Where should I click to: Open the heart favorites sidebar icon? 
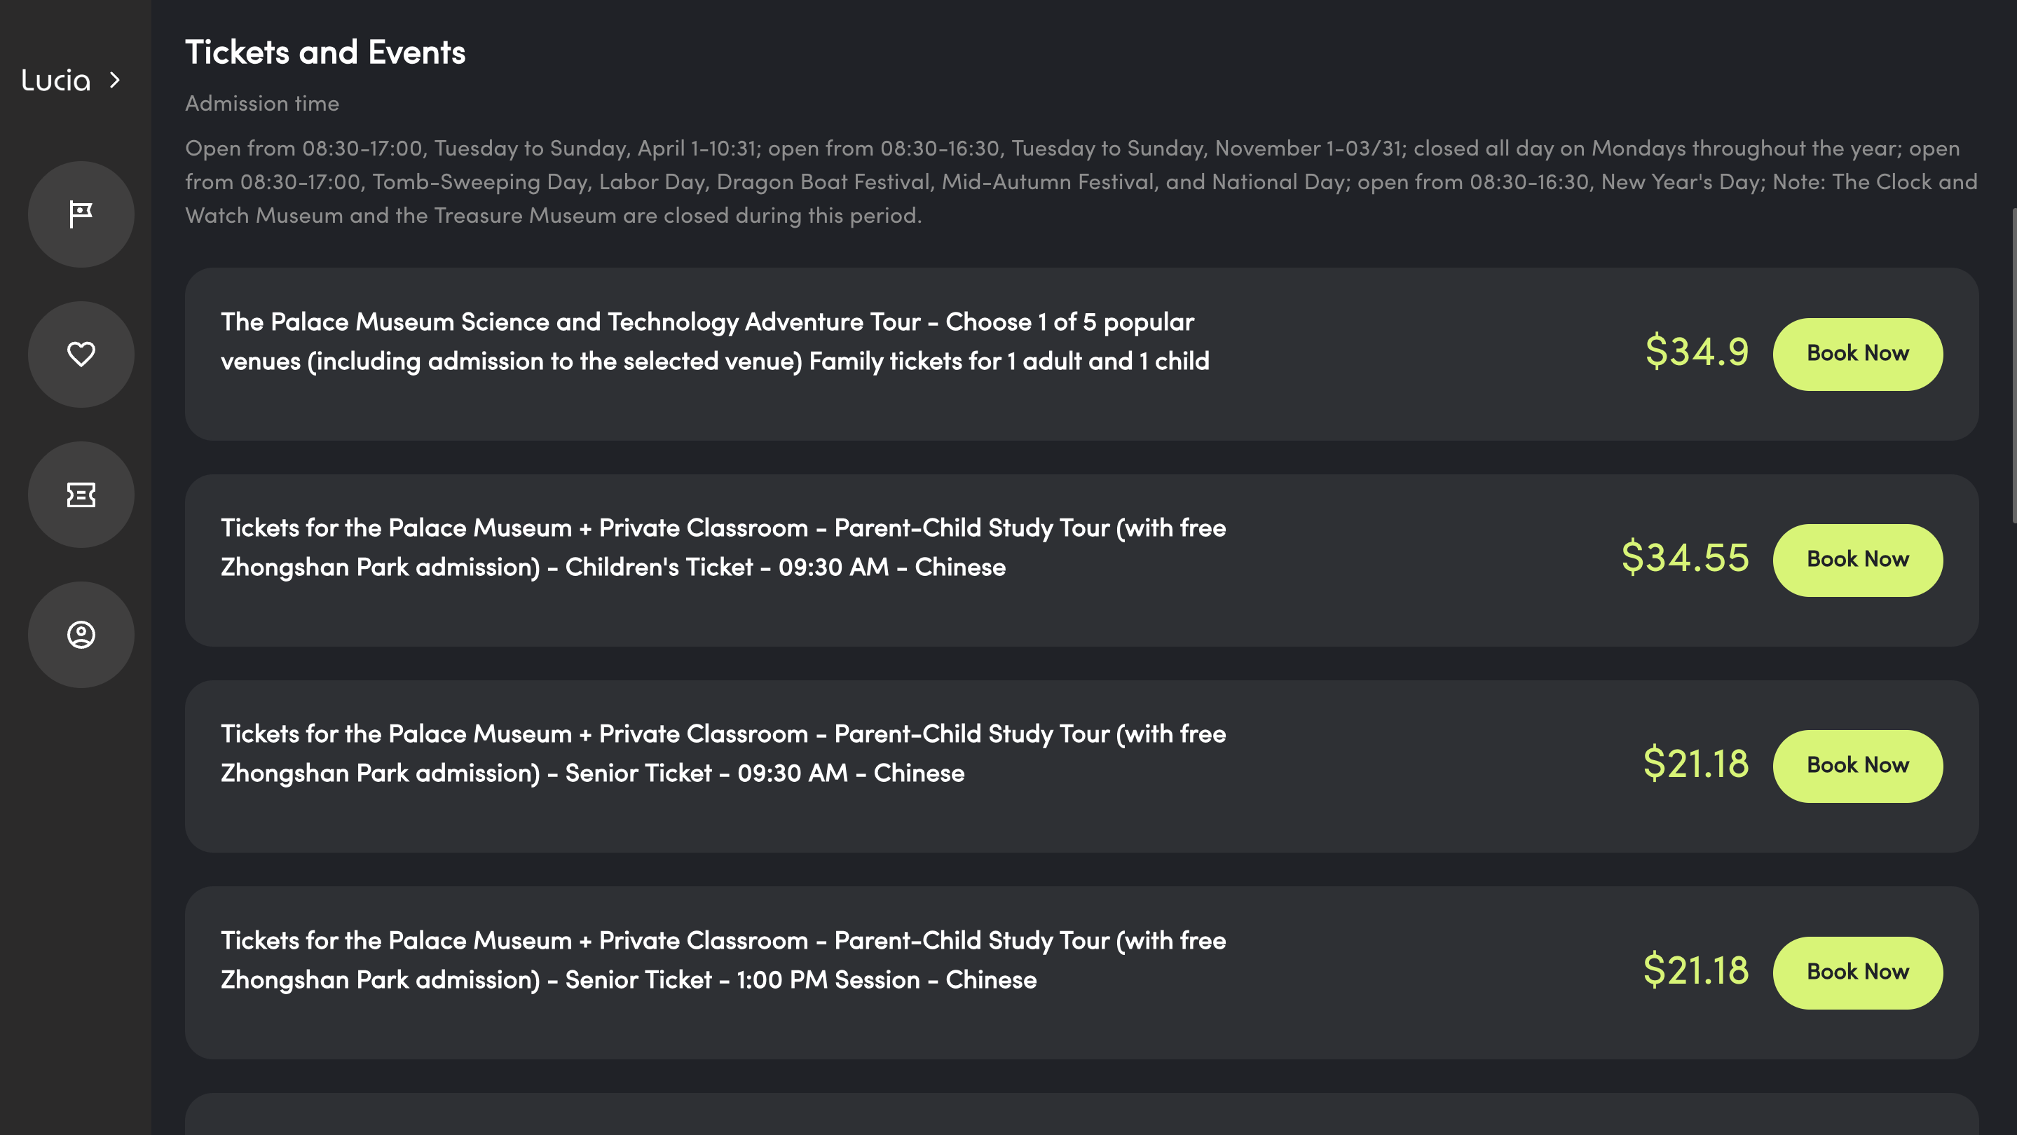[81, 354]
